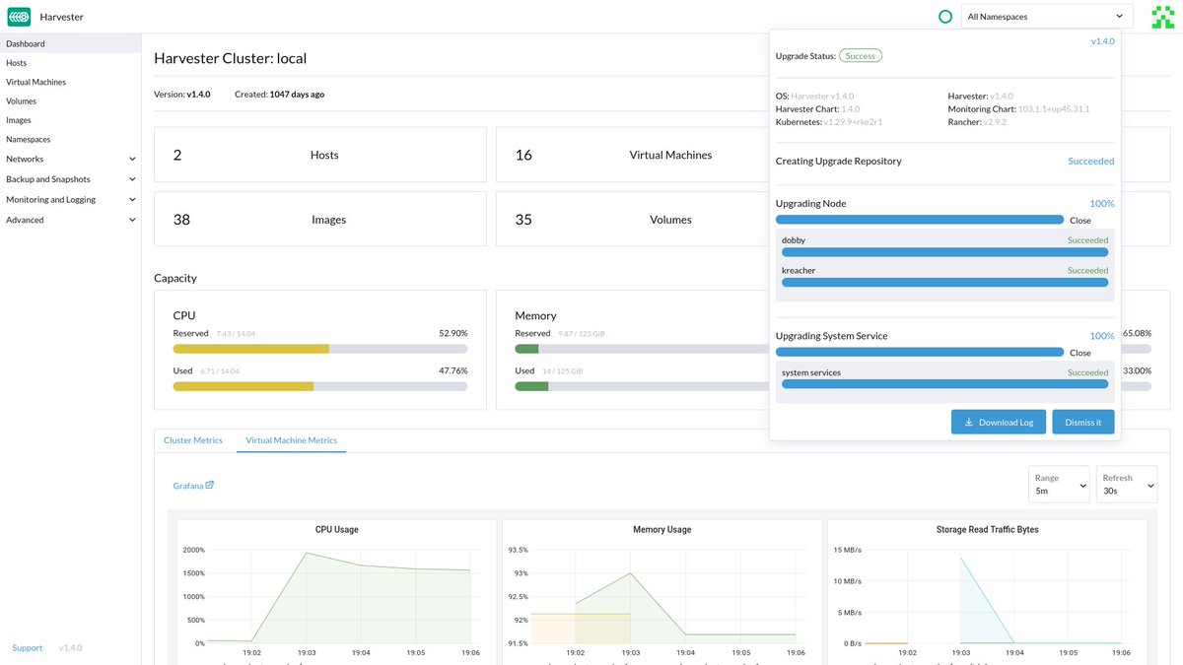Click the 47.76% CPU used value
Image resolution: width=1183 pixels, height=665 pixels.
click(x=453, y=370)
